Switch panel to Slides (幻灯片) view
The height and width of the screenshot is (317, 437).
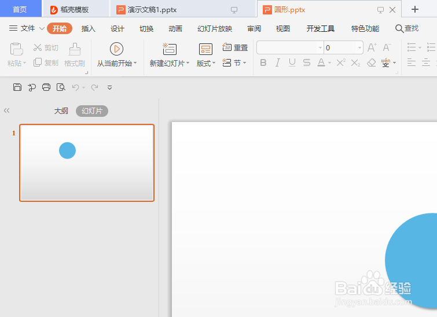pyautogui.click(x=92, y=111)
